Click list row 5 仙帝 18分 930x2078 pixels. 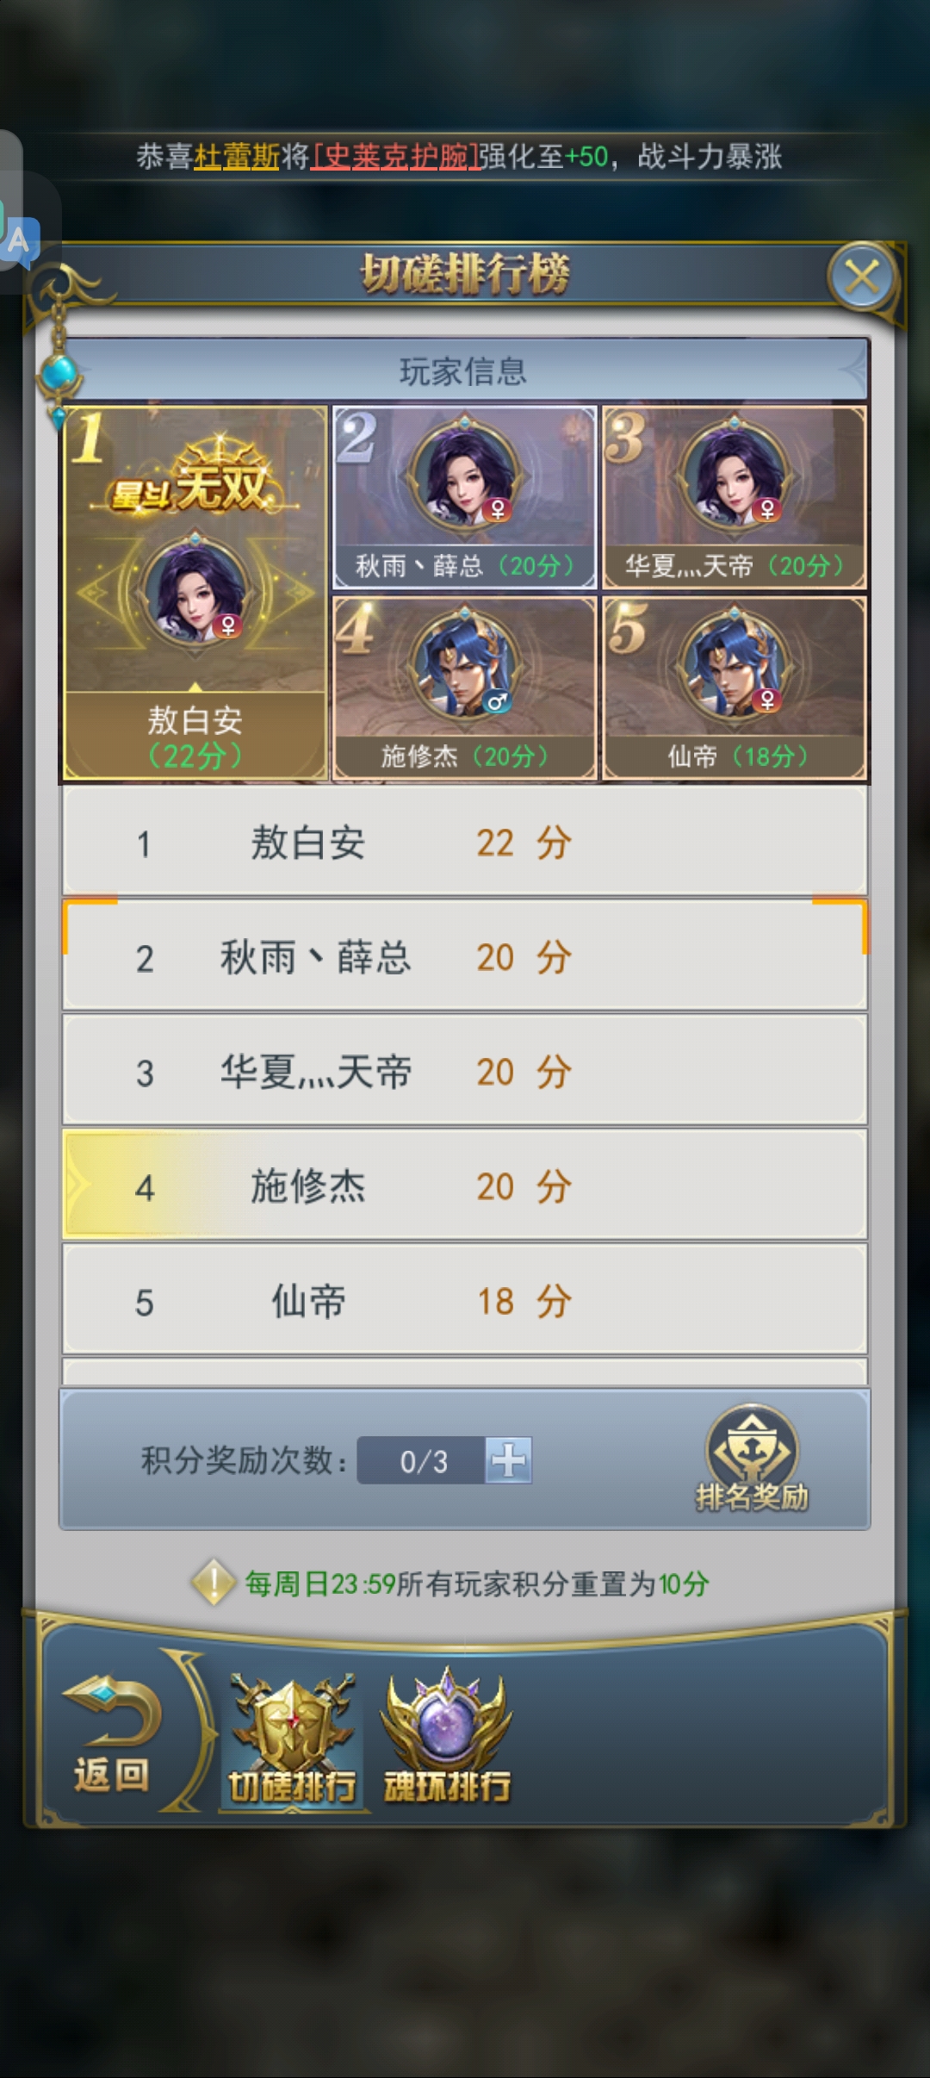465,1300
